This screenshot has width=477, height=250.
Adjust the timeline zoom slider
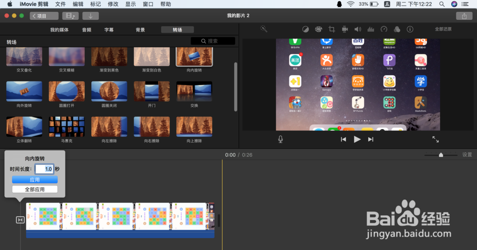pyautogui.click(x=441, y=155)
